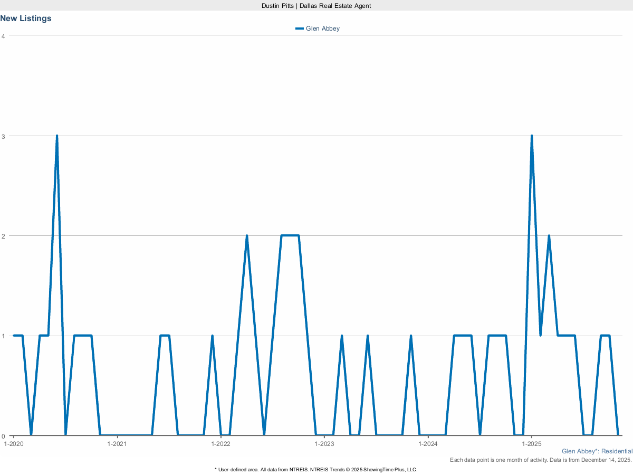633x475 pixels.
Task: Click the y-axis label 2
Action: coord(4,236)
